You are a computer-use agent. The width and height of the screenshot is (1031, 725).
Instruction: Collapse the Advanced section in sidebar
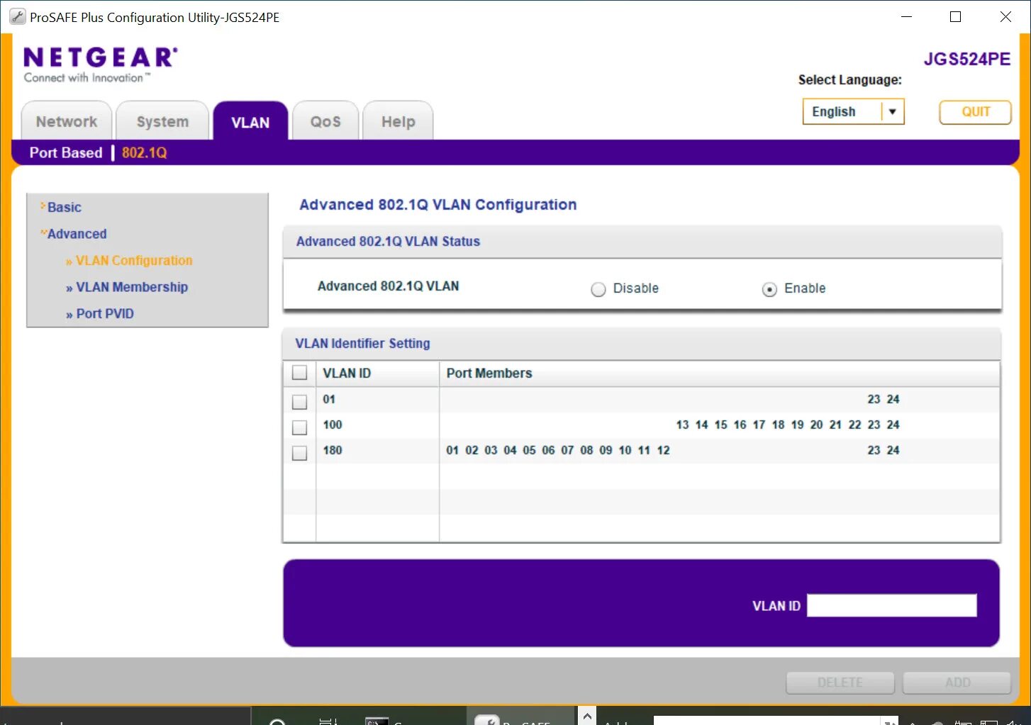77,234
